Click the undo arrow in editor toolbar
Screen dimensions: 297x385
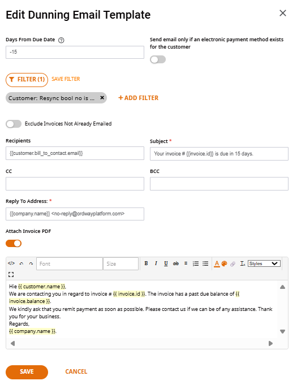pyautogui.click(x=21, y=263)
